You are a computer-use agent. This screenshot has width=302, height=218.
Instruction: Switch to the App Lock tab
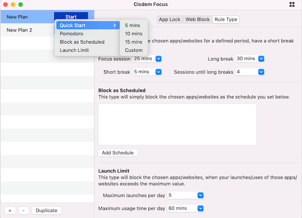pos(170,19)
